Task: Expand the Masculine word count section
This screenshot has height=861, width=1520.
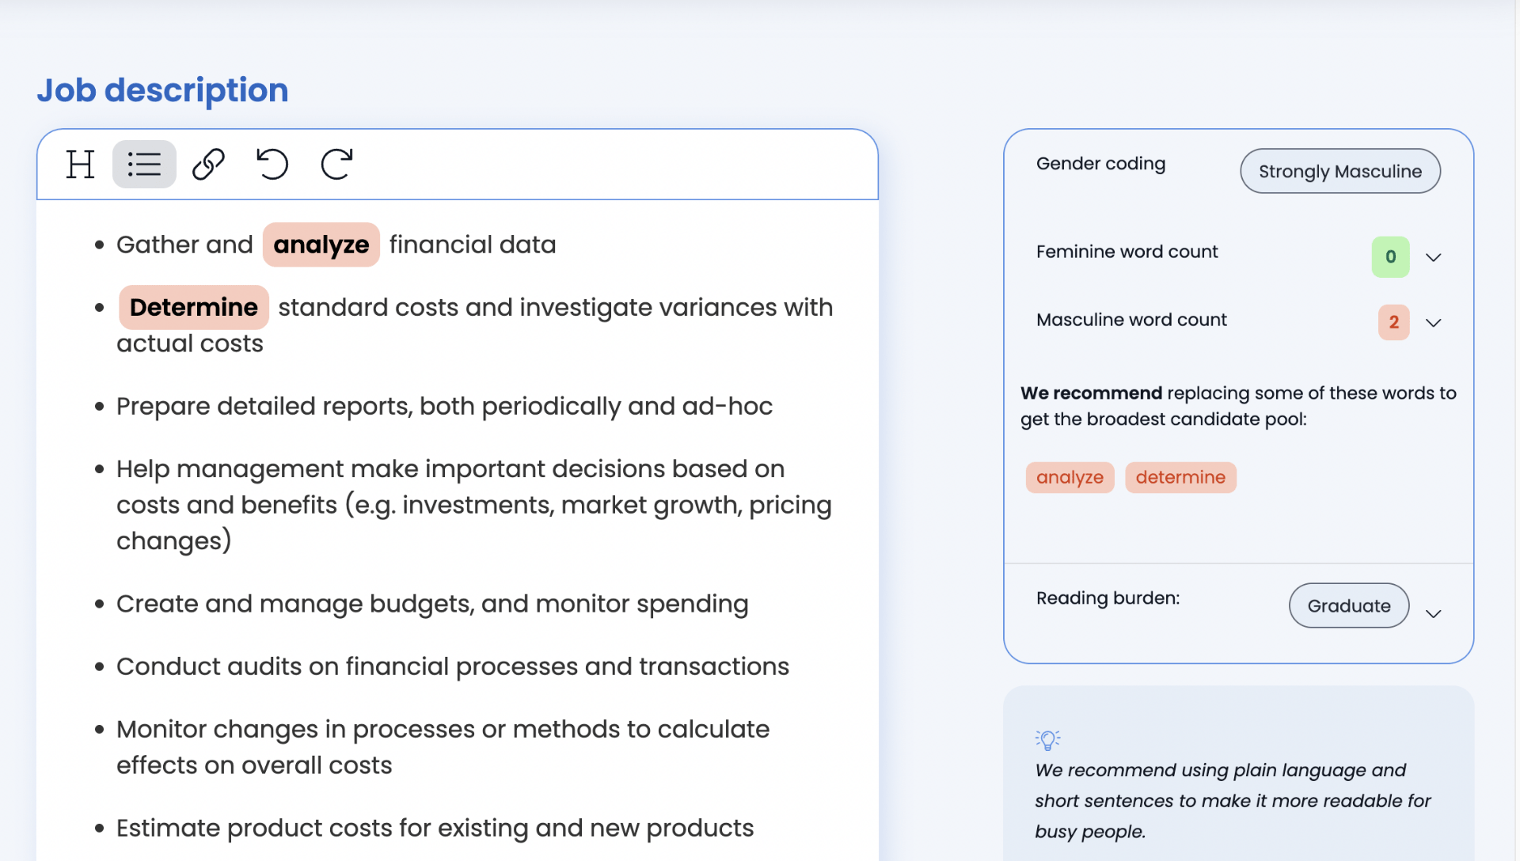Action: pyautogui.click(x=1434, y=323)
